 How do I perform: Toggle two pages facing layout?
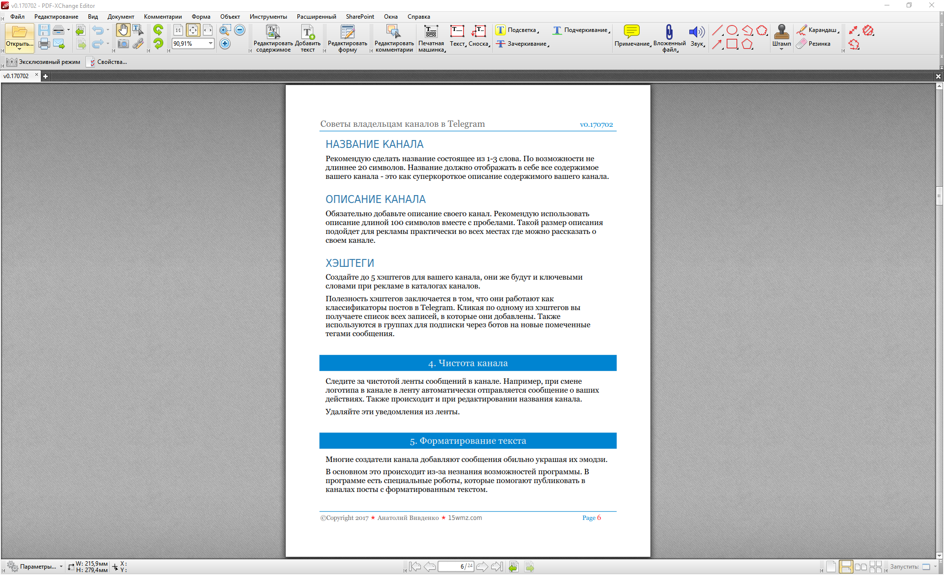(860, 567)
